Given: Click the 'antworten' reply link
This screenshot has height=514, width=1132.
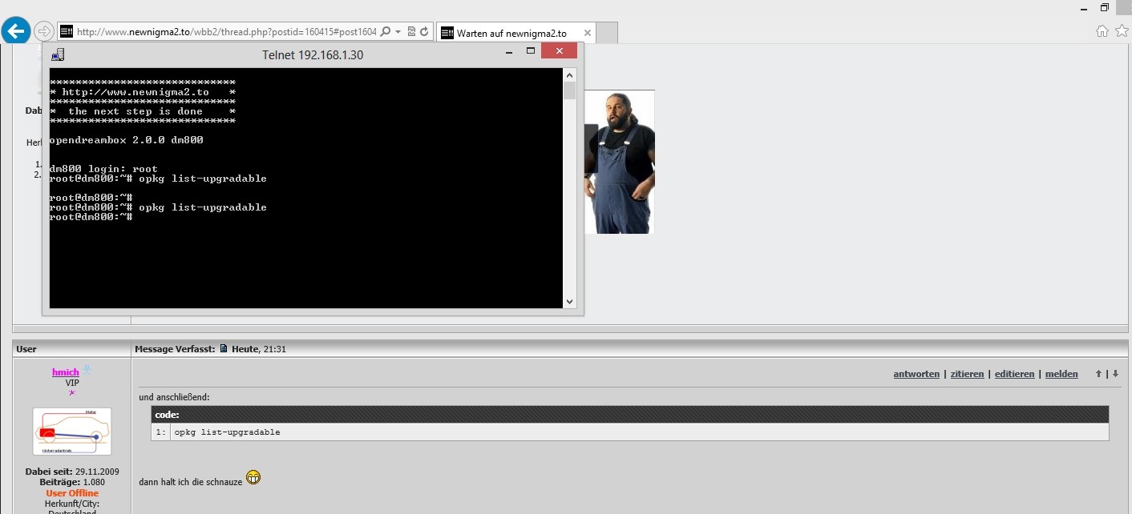Looking at the screenshot, I should [x=916, y=374].
